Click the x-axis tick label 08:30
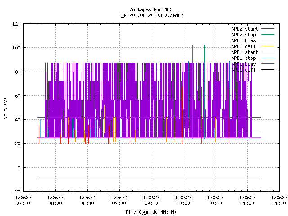This screenshot has height=216, width=288. coord(87,204)
